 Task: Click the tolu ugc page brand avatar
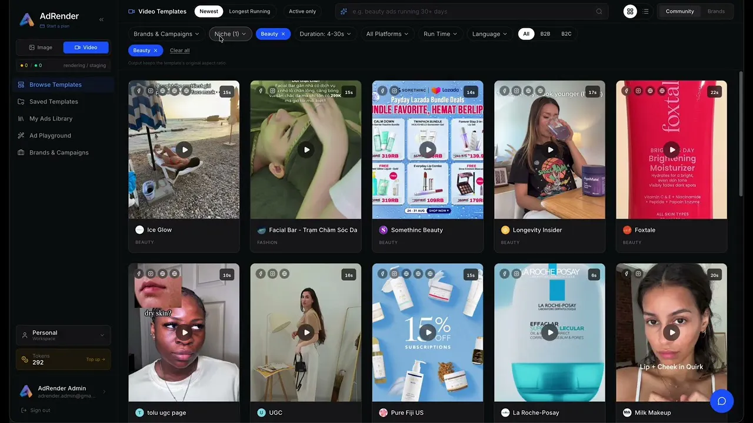coord(139,412)
